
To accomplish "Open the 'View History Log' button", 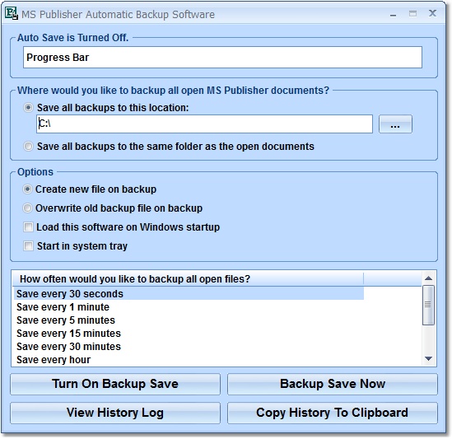I will tap(115, 413).
